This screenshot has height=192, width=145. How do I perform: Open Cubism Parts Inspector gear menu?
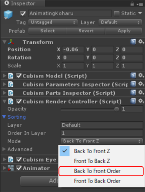point(141,93)
